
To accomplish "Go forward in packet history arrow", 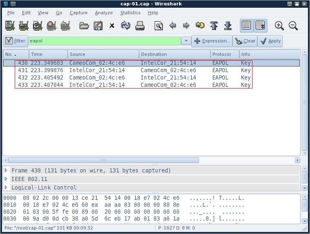I will pos(186,26).
